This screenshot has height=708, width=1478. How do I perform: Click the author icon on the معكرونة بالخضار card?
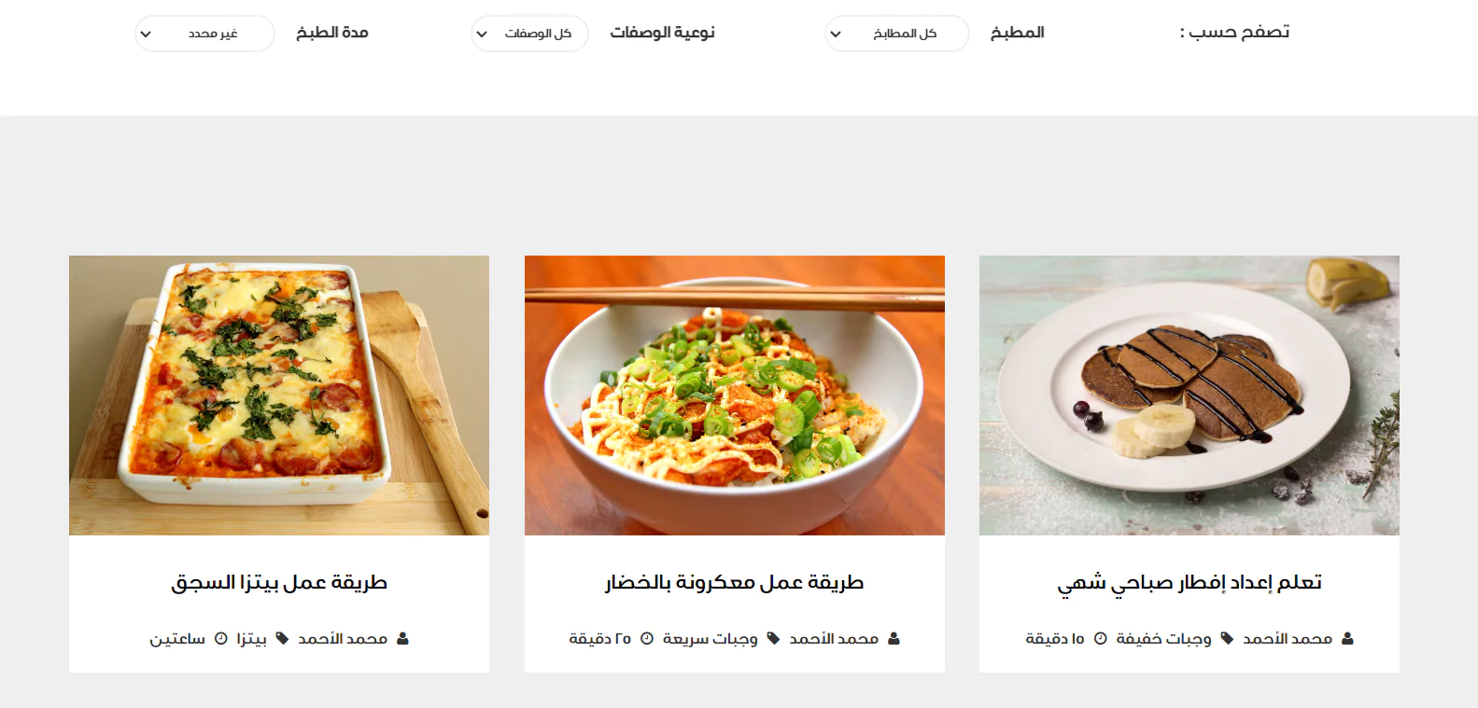click(x=894, y=639)
